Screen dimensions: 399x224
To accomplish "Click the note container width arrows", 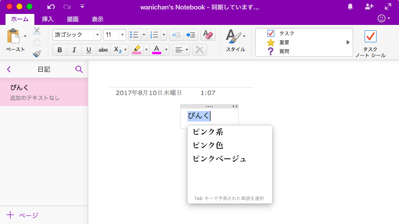I will [235, 107].
